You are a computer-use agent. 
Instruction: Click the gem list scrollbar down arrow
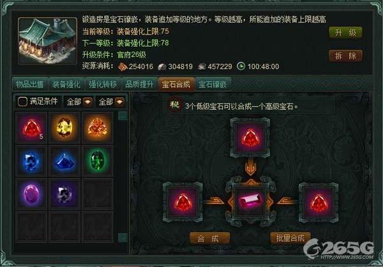(123, 238)
